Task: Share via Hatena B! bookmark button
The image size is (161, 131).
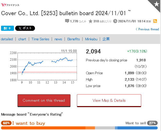Action: click(x=7, y=28)
